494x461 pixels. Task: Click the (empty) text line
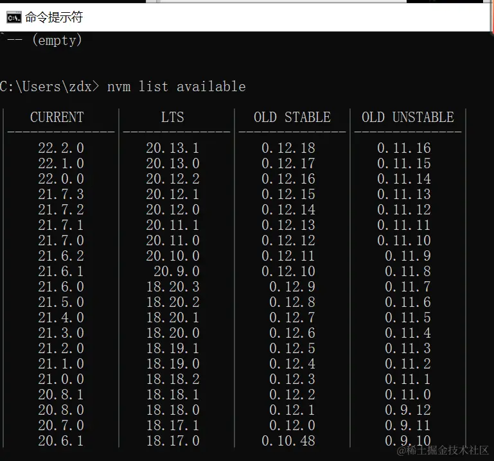pos(57,40)
